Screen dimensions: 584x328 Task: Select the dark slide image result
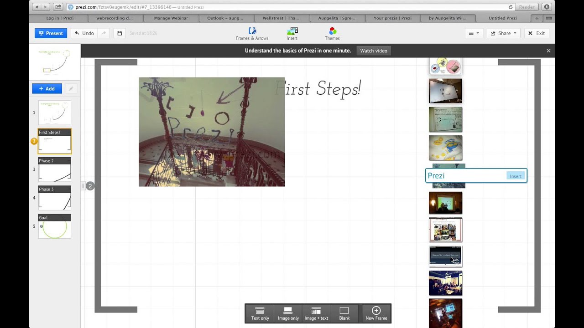click(445, 256)
